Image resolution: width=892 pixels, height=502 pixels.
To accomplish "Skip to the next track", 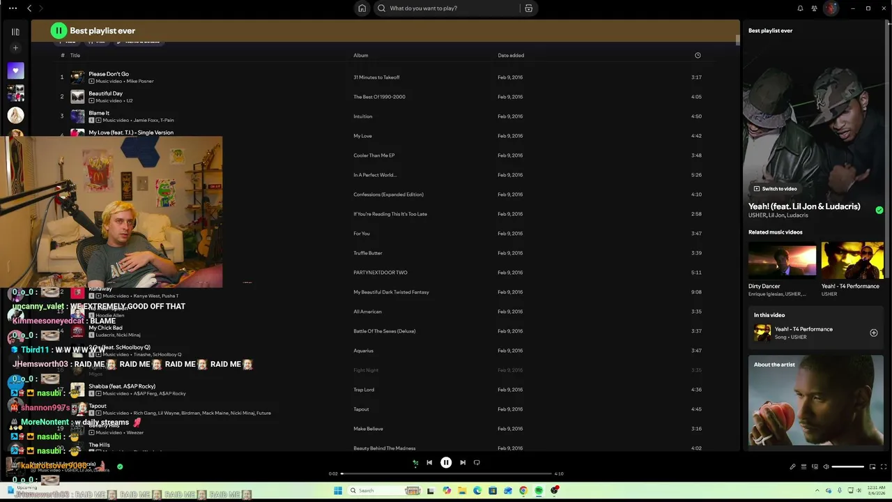I will [x=463, y=462].
